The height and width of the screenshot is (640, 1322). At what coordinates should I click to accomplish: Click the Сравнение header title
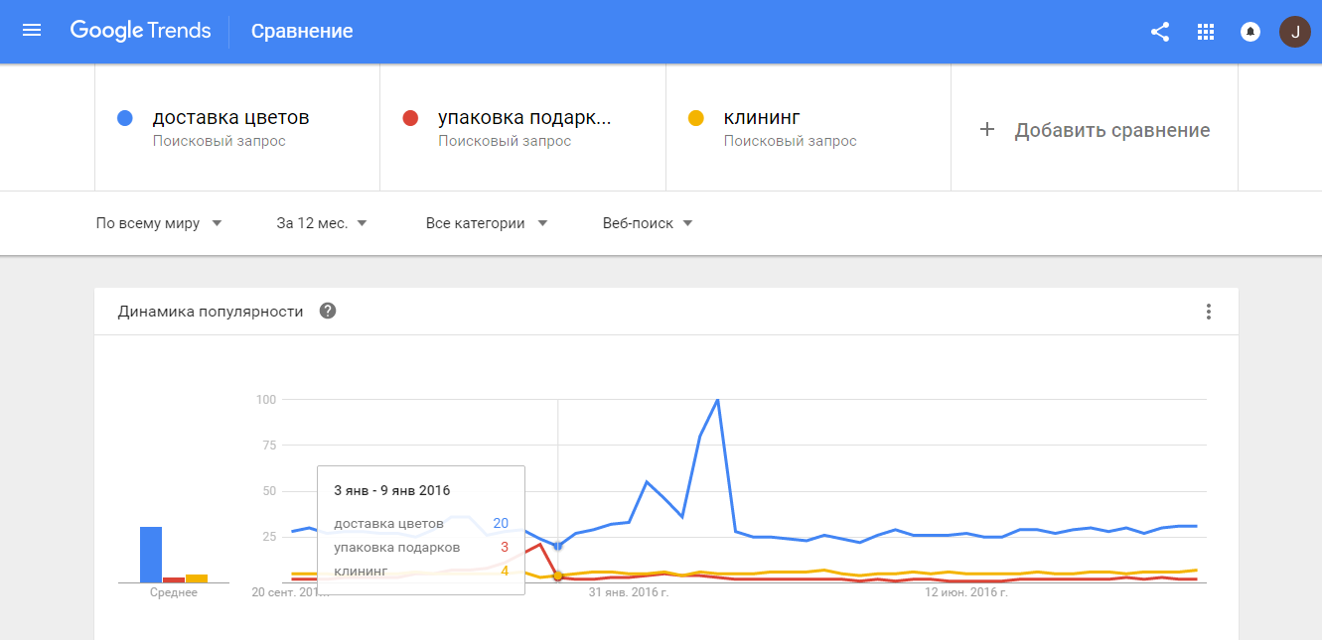302,31
